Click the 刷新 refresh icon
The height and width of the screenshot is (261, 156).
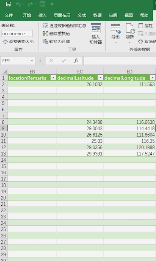pyautogui.click(x=130, y=28)
